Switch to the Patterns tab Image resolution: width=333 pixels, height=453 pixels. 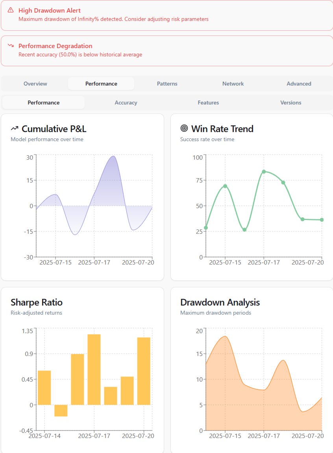pyautogui.click(x=167, y=84)
